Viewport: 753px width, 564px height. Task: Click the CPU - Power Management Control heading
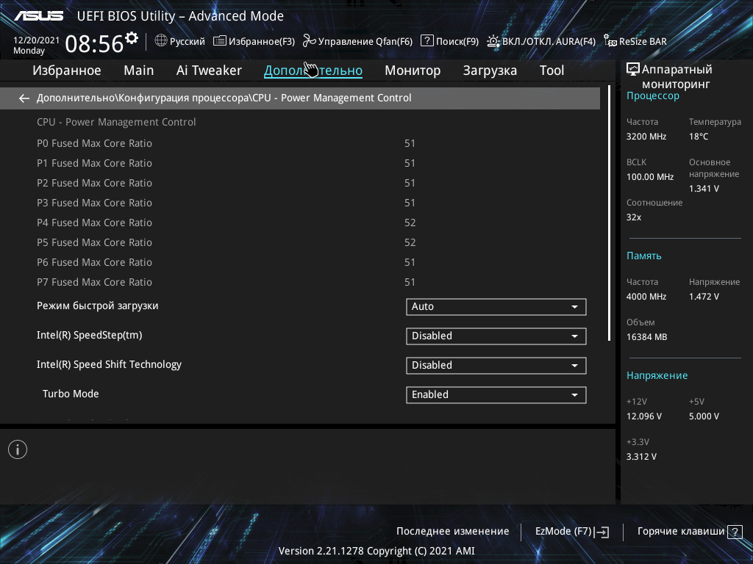pos(116,122)
